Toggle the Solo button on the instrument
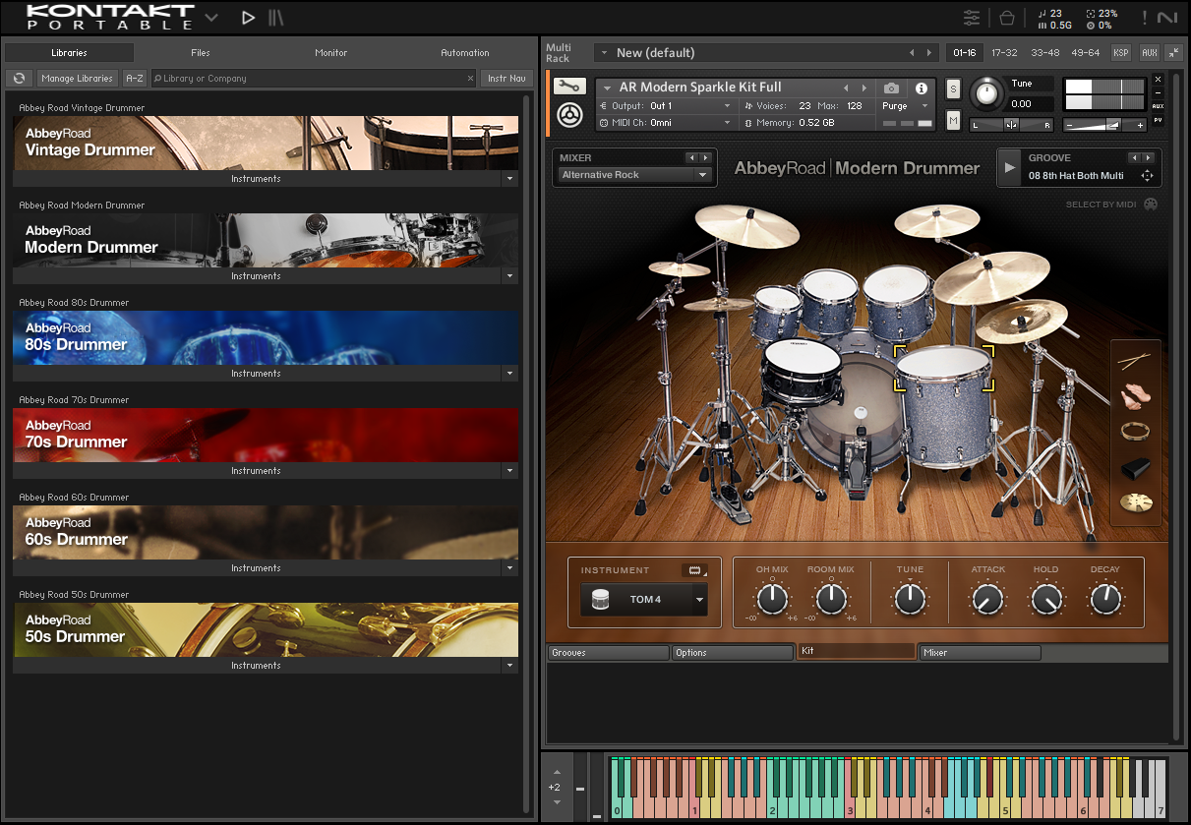1191x825 pixels. pyautogui.click(x=953, y=89)
